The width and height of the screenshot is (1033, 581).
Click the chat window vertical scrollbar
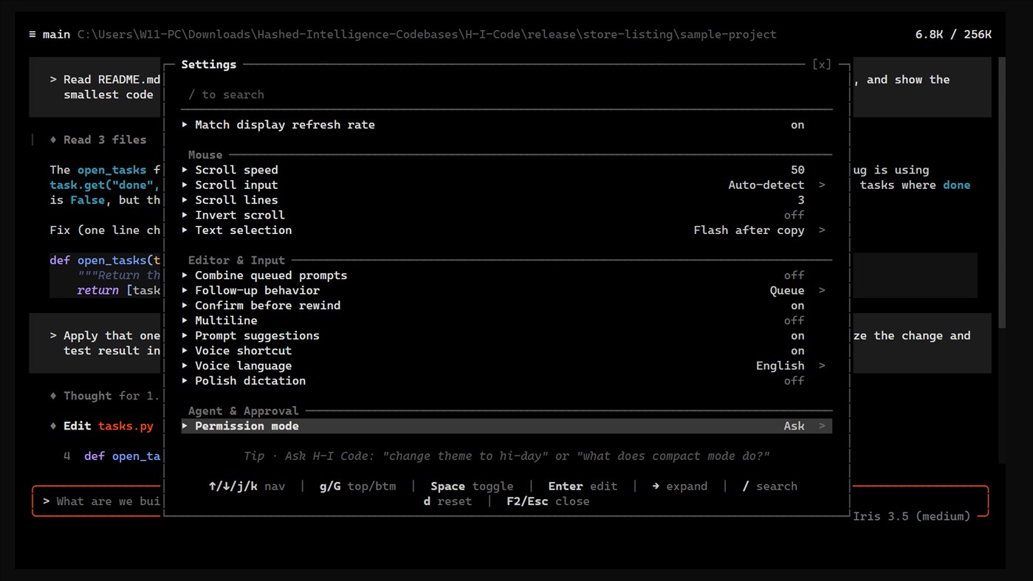pyautogui.click(x=1001, y=193)
